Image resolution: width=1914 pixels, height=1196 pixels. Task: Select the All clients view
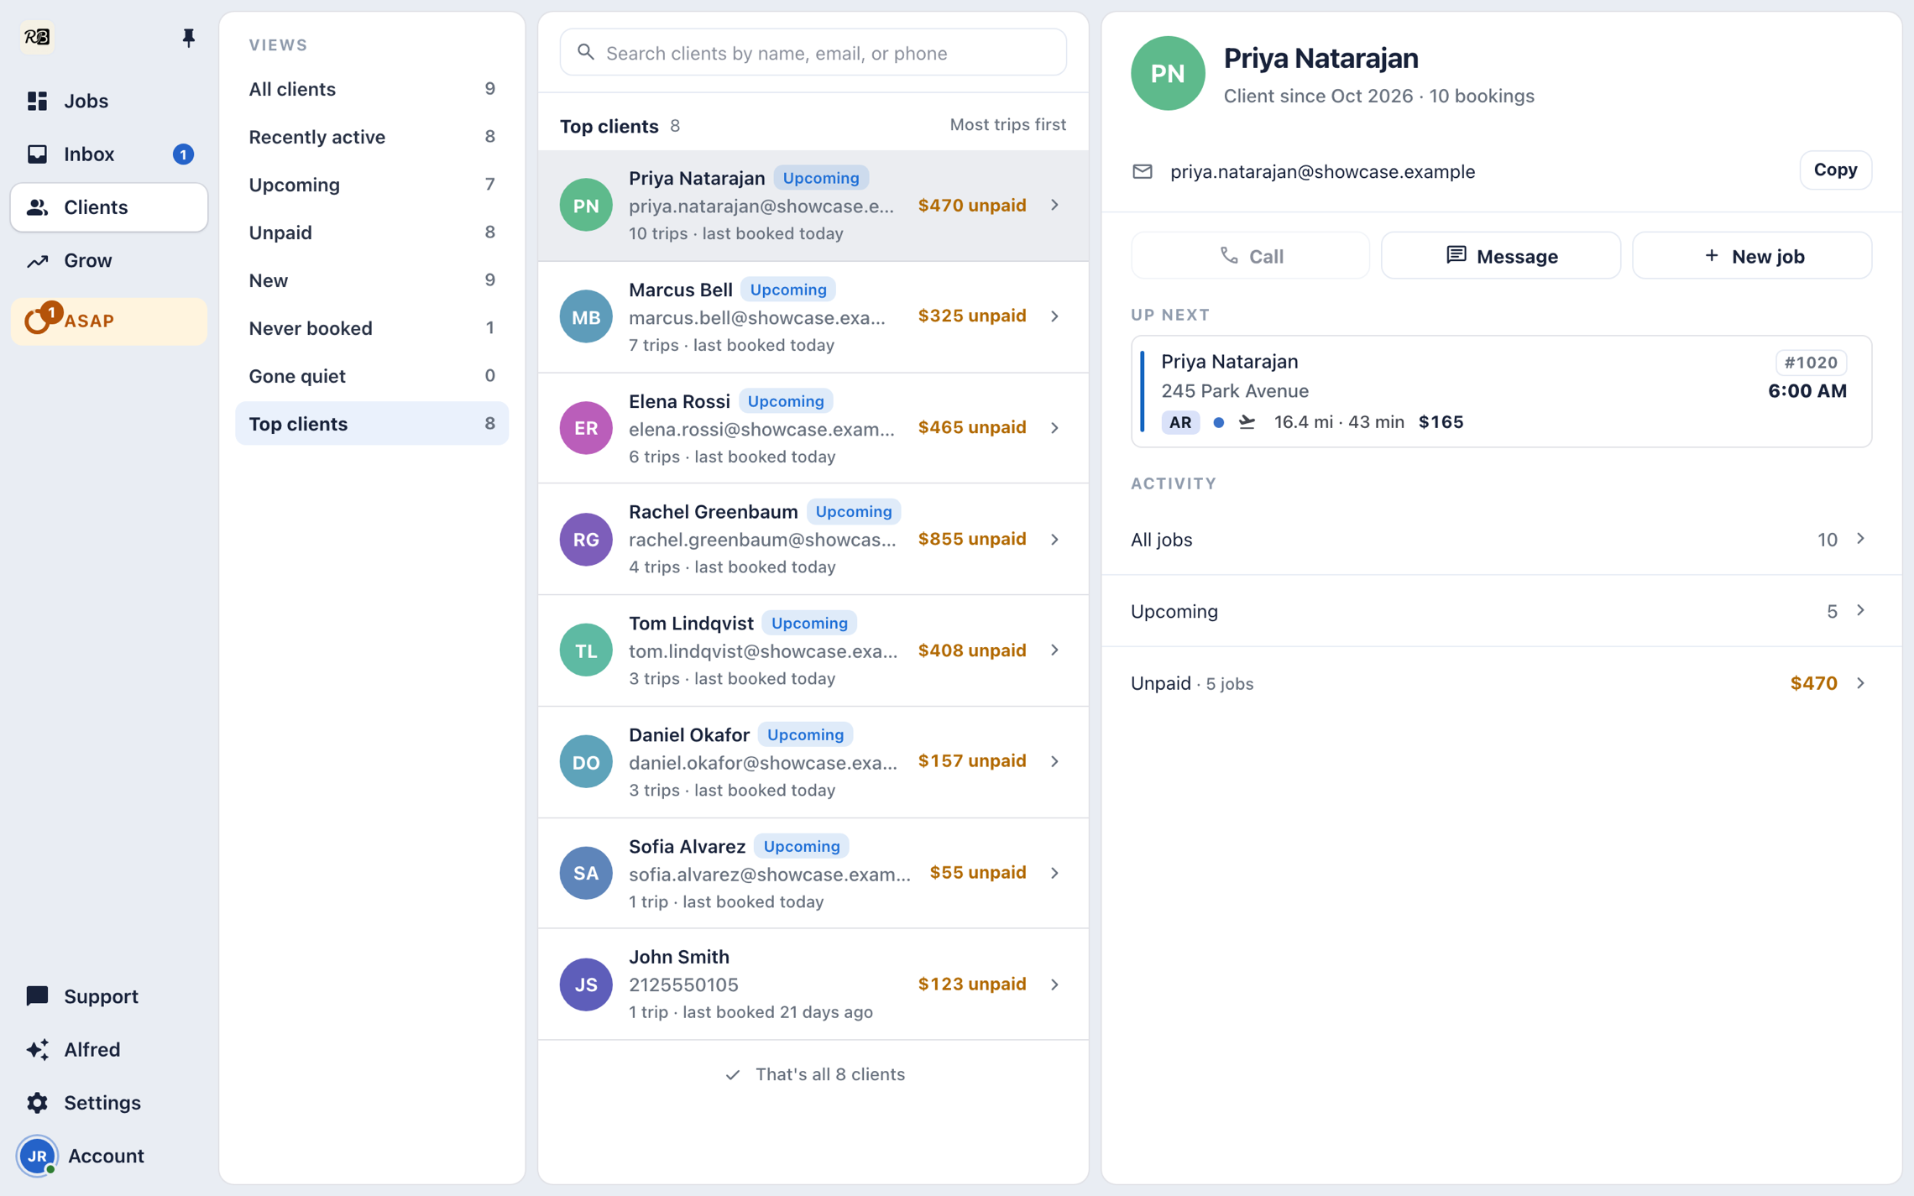(372, 89)
